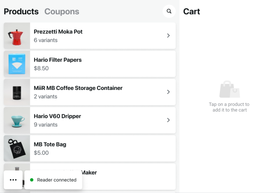Open the product search magnifier icon
Screen dimensions: 280x193
click(x=169, y=12)
